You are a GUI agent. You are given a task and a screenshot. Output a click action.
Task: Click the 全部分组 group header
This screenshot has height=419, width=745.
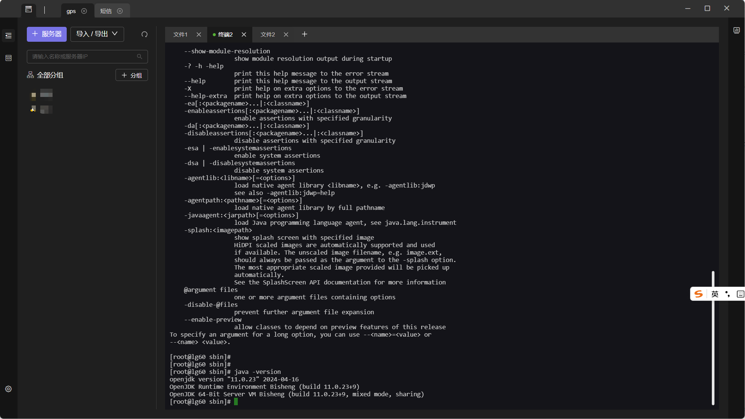click(50, 75)
